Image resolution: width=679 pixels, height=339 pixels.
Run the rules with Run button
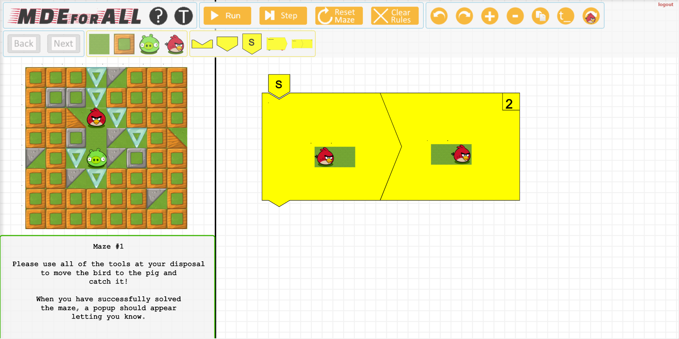(x=227, y=16)
